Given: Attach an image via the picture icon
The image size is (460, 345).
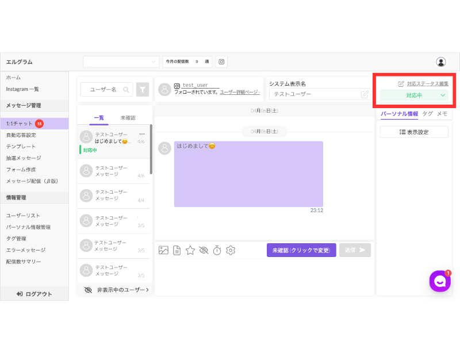Looking at the screenshot, I should [163, 250].
